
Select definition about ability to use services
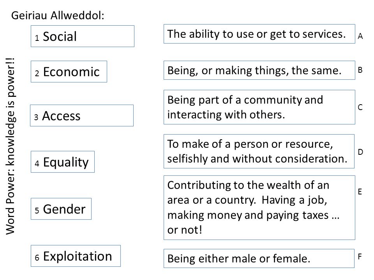[x=259, y=34]
